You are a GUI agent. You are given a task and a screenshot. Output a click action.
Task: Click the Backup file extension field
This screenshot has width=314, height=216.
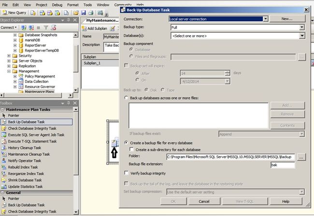tap(283, 165)
